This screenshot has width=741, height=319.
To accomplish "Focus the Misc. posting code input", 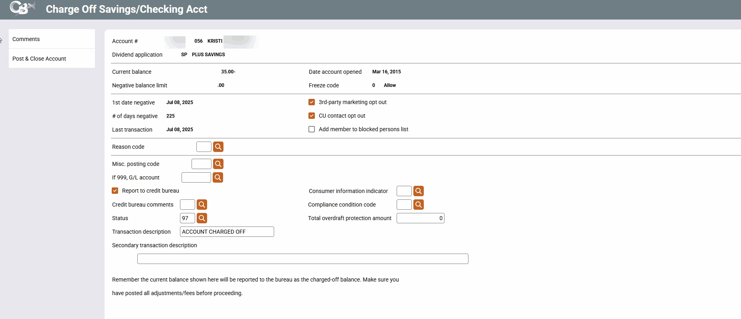I will pos(201,164).
